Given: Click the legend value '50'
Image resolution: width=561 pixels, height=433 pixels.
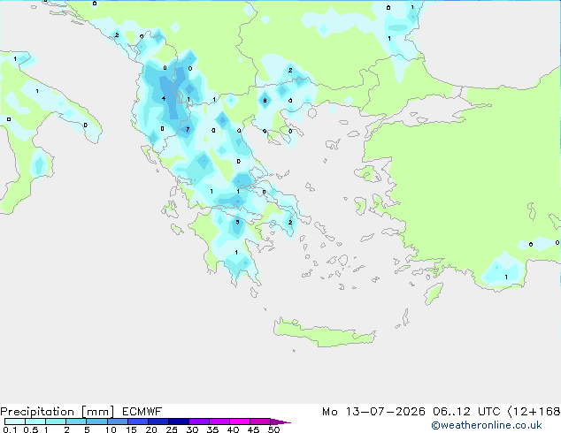Looking at the screenshot, I should 273,429.
